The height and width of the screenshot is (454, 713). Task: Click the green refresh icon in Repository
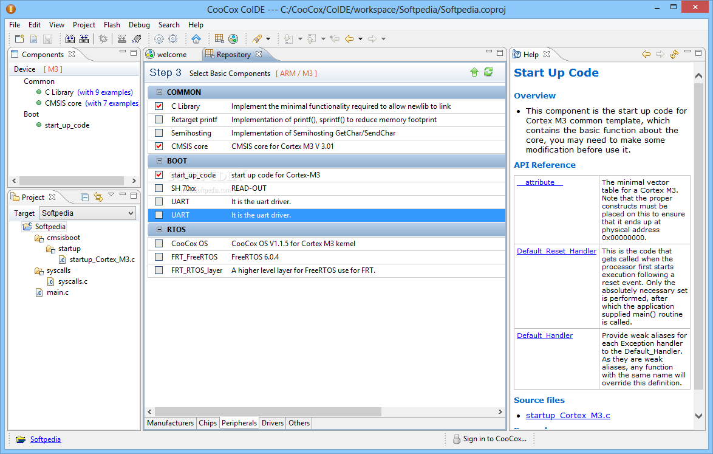(x=488, y=72)
